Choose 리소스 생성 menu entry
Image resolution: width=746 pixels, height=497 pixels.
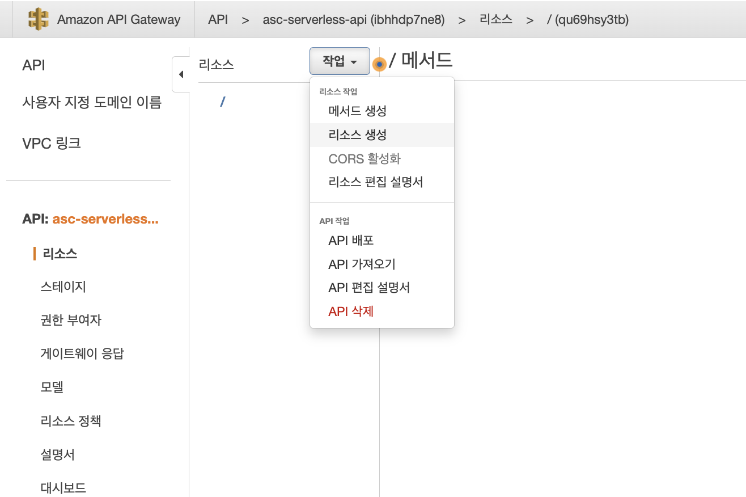[382, 135]
